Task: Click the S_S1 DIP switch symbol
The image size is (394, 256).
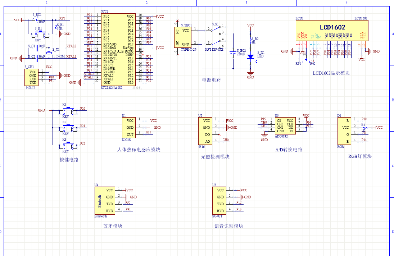Action: (x=215, y=36)
